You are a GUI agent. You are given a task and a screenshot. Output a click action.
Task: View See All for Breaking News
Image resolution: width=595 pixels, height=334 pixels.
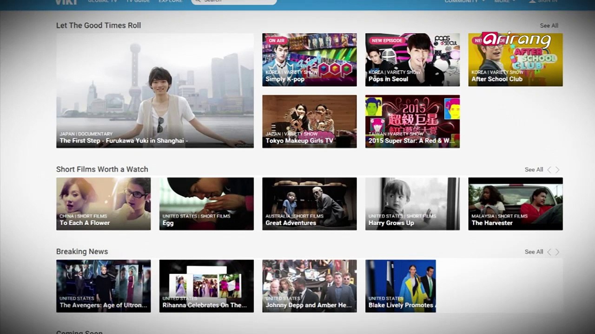coord(534,252)
